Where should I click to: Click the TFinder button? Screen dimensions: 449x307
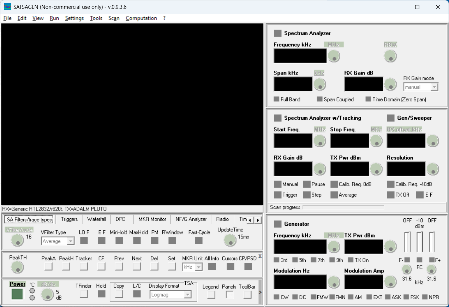[x=84, y=294]
